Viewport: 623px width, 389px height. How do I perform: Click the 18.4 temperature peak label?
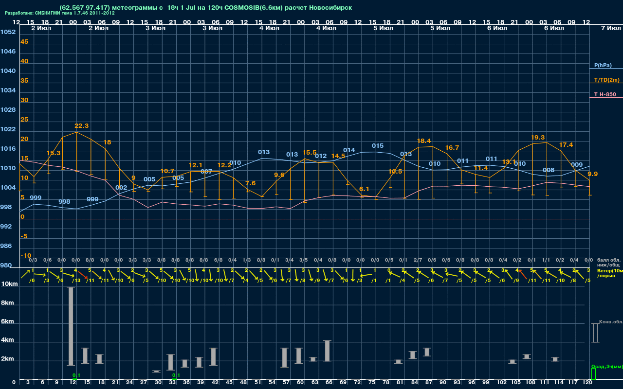pyautogui.click(x=424, y=141)
